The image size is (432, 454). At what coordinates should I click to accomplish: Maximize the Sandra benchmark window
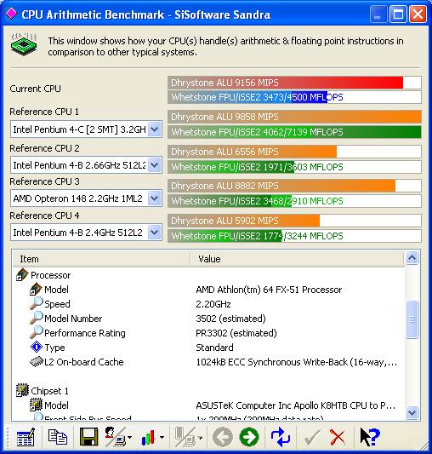[x=398, y=14]
